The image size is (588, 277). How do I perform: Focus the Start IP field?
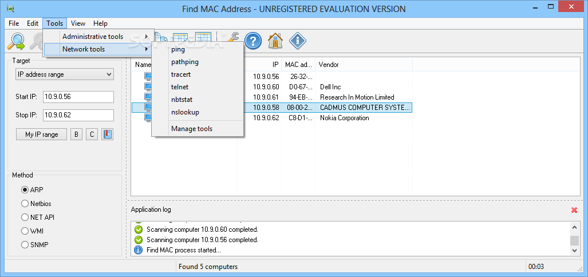pyautogui.click(x=78, y=96)
